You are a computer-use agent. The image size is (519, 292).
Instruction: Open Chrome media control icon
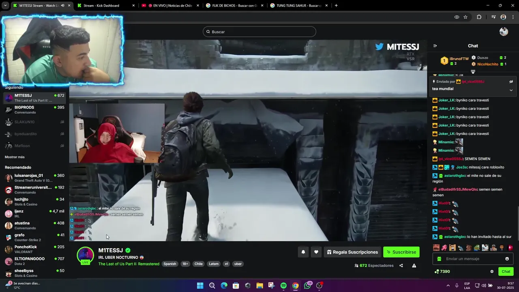click(x=493, y=17)
